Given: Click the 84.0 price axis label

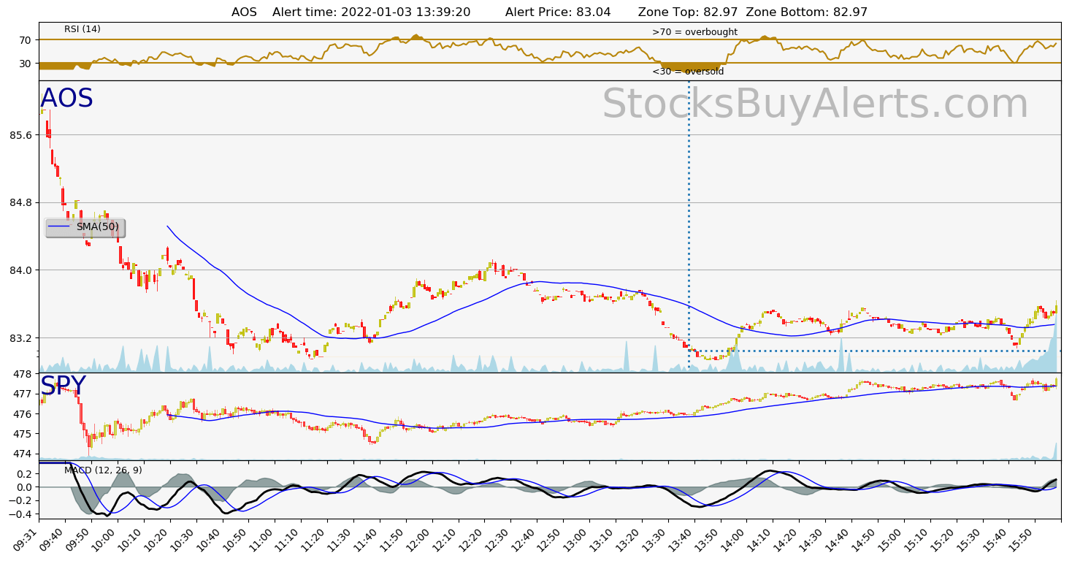Looking at the screenshot, I should coord(20,270).
